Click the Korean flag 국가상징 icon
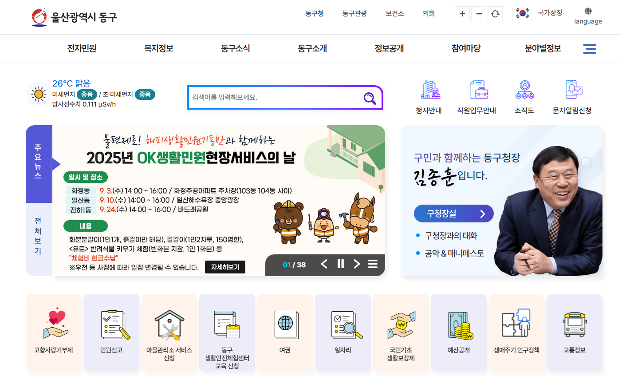This screenshot has height=376, width=622. click(522, 13)
